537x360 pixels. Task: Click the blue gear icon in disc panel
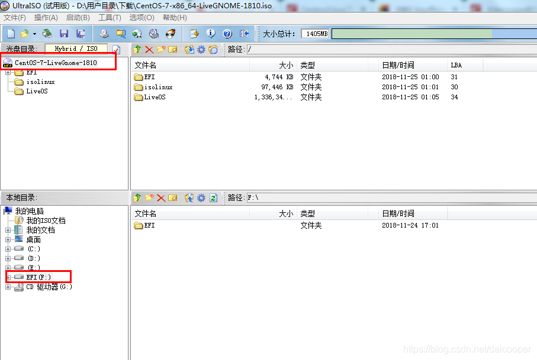tap(201, 50)
